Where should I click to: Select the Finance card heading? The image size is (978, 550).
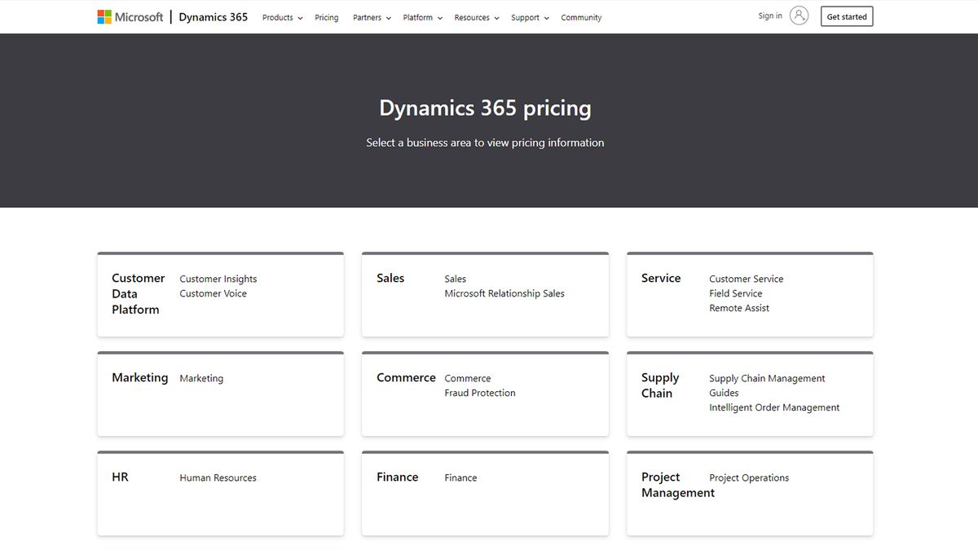398,477
